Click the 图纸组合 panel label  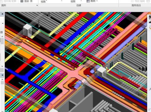pyautogui.click(x=136, y=5)
